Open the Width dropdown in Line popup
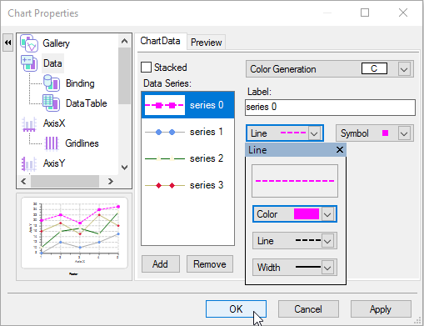 [327, 268]
